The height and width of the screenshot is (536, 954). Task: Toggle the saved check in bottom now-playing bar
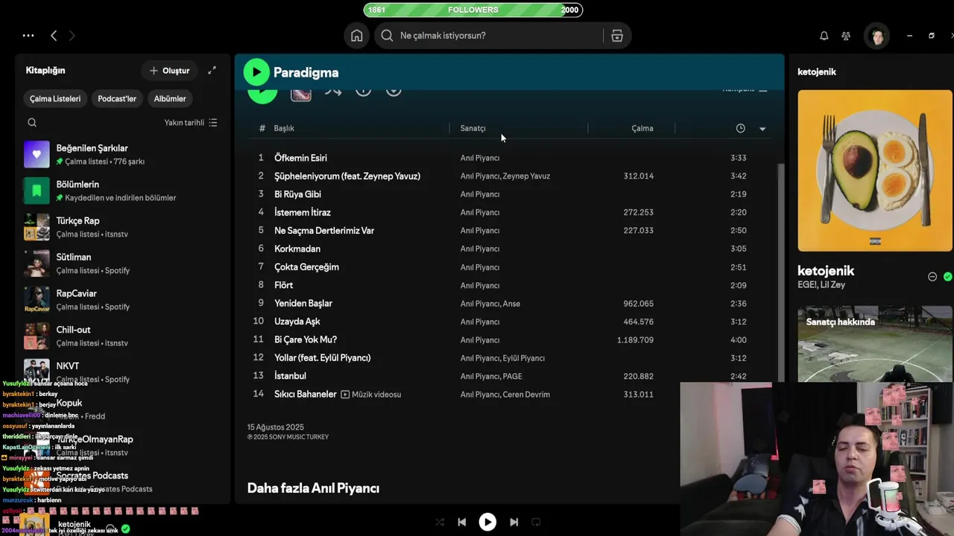125,529
